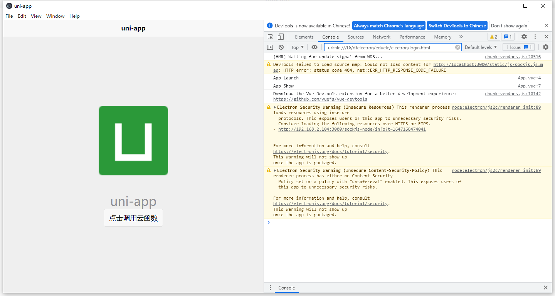Close the DevTools panel

coord(546,37)
